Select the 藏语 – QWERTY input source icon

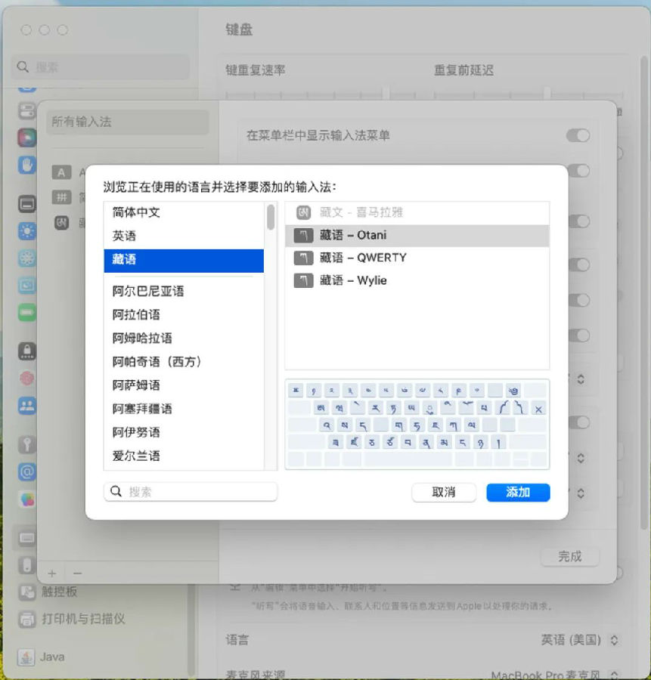coord(303,258)
